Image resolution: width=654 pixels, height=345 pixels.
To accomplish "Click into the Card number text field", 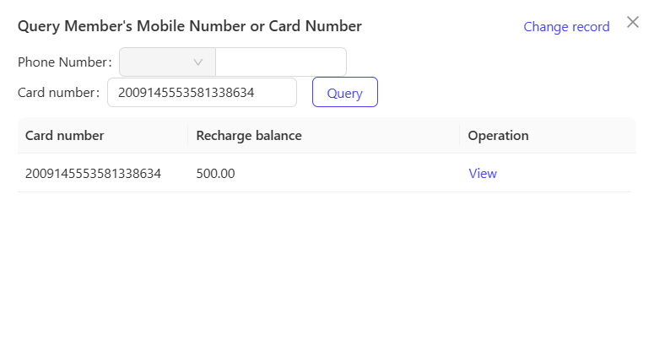I will point(202,92).
